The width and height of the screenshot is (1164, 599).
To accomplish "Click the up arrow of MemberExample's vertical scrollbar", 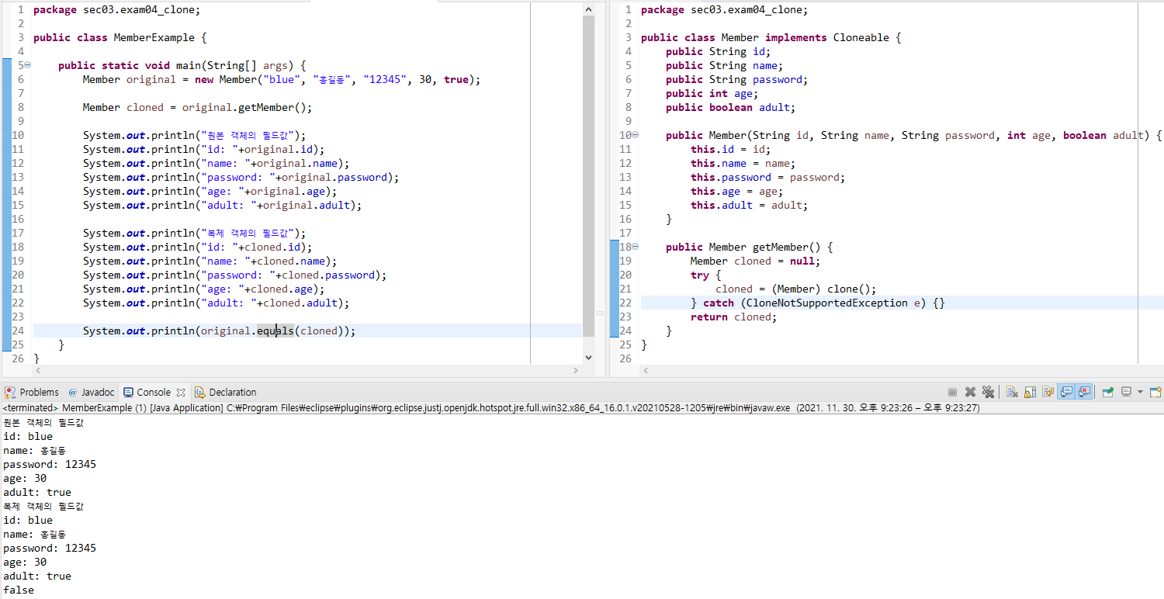I will [x=588, y=9].
